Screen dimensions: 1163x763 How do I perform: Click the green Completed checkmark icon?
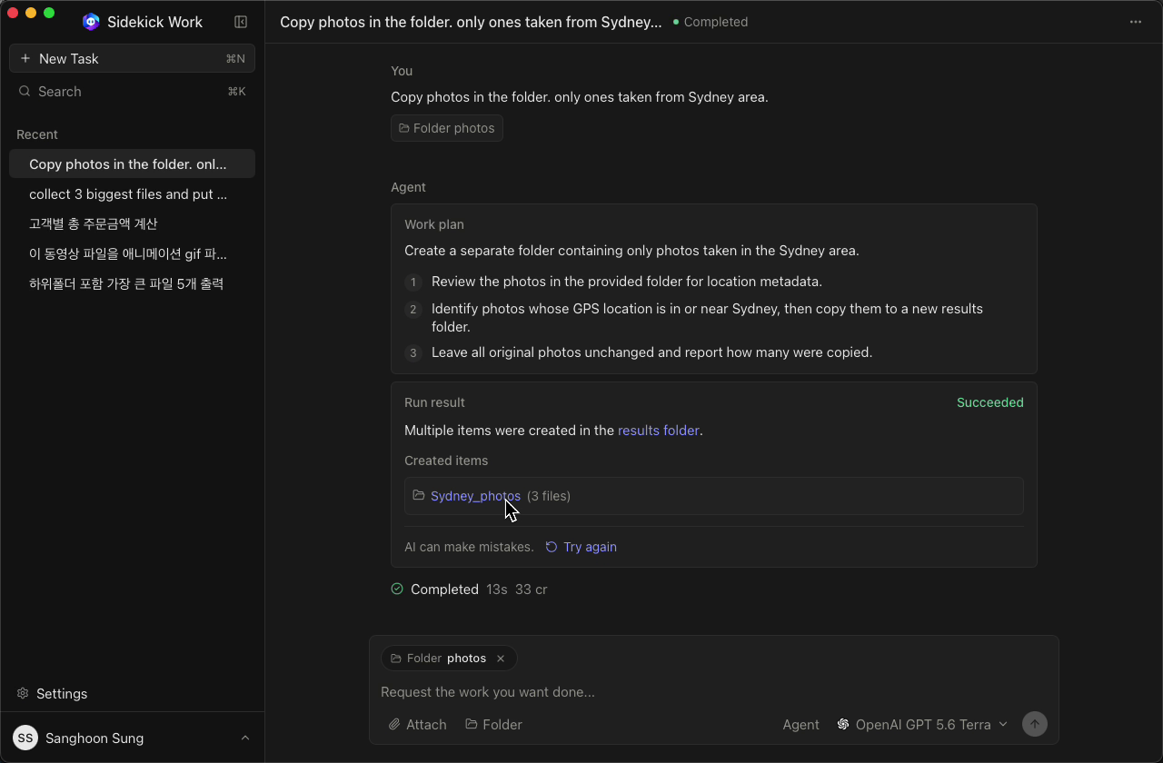[x=397, y=589]
